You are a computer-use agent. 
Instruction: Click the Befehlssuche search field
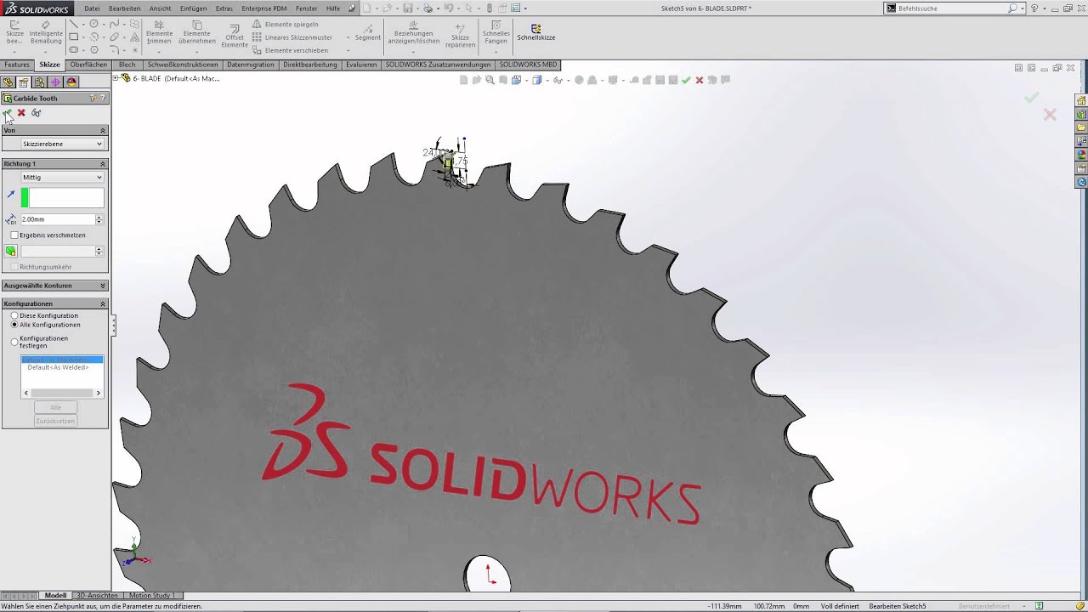[x=952, y=8]
